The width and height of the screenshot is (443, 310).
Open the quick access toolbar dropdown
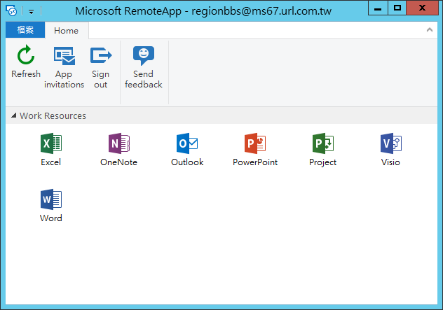(31, 12)
